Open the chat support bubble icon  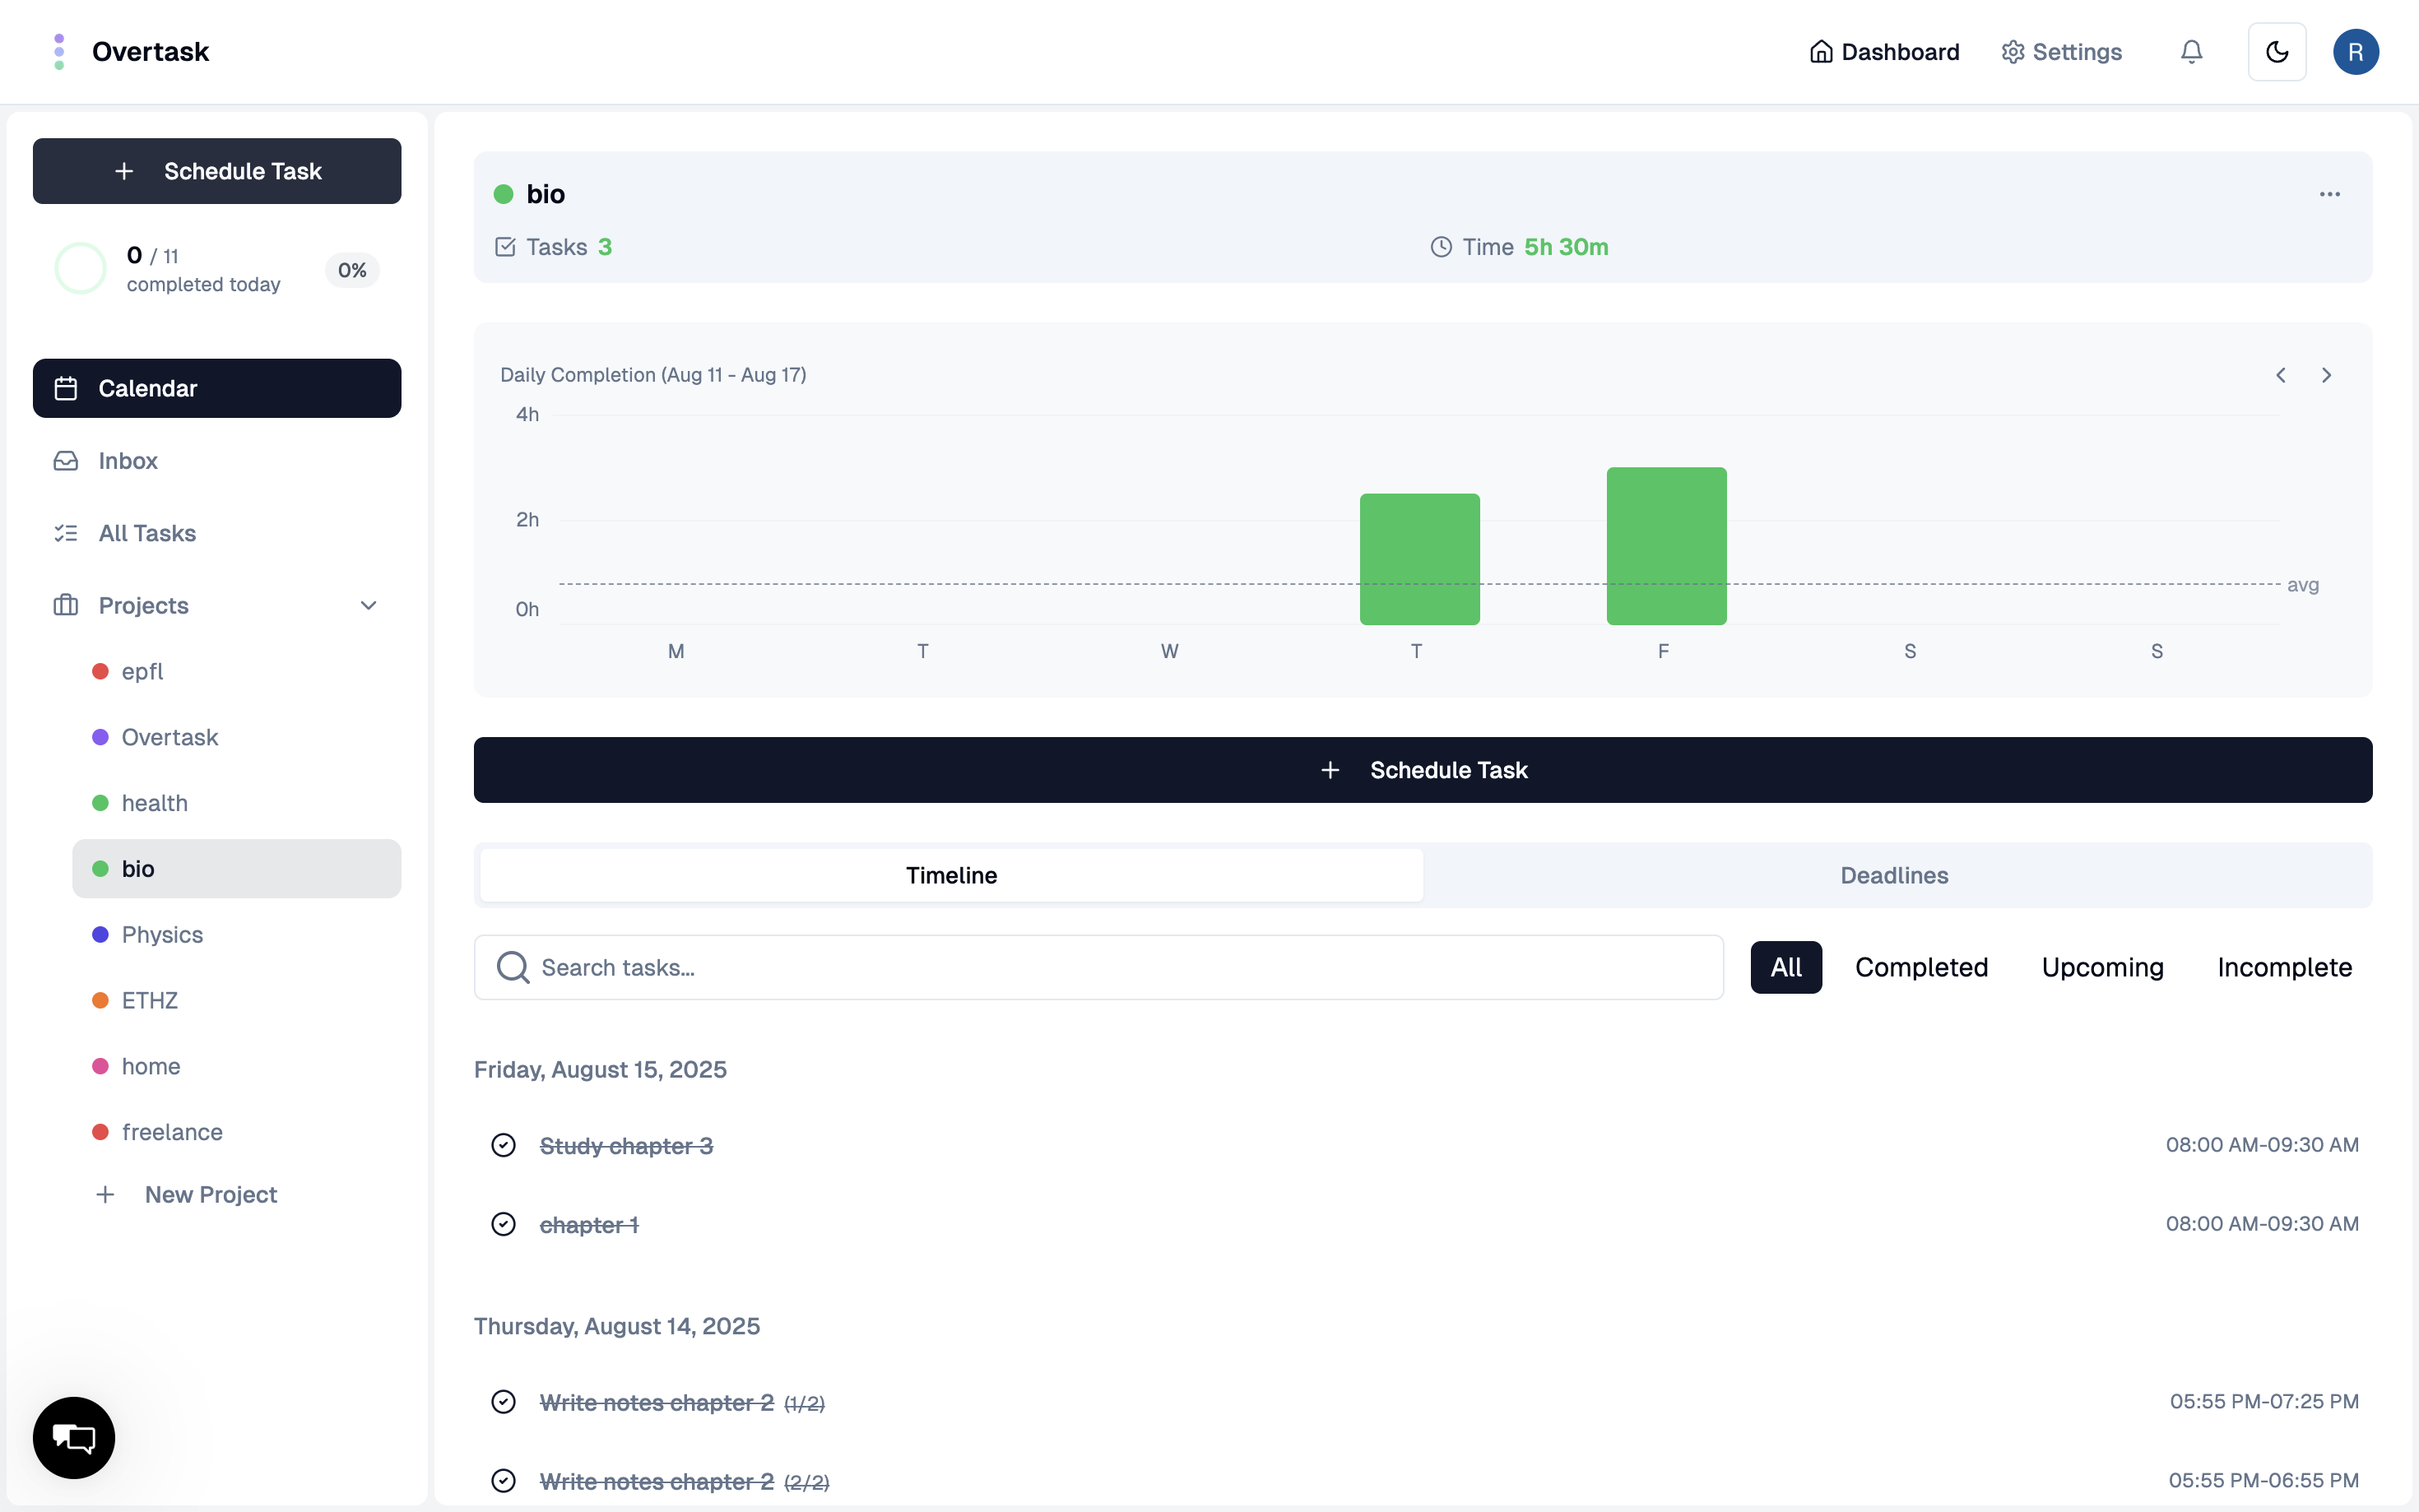pyautogui.click(x=74, y=1437)
